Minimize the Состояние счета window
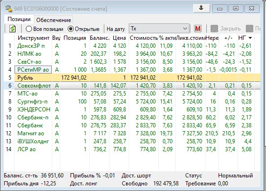Viewport: 266px width, 191px height. (x=219, y=8)
